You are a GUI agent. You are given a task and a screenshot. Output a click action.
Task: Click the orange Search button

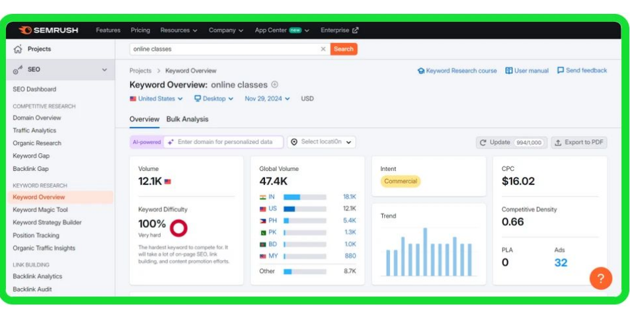[343, 49]
